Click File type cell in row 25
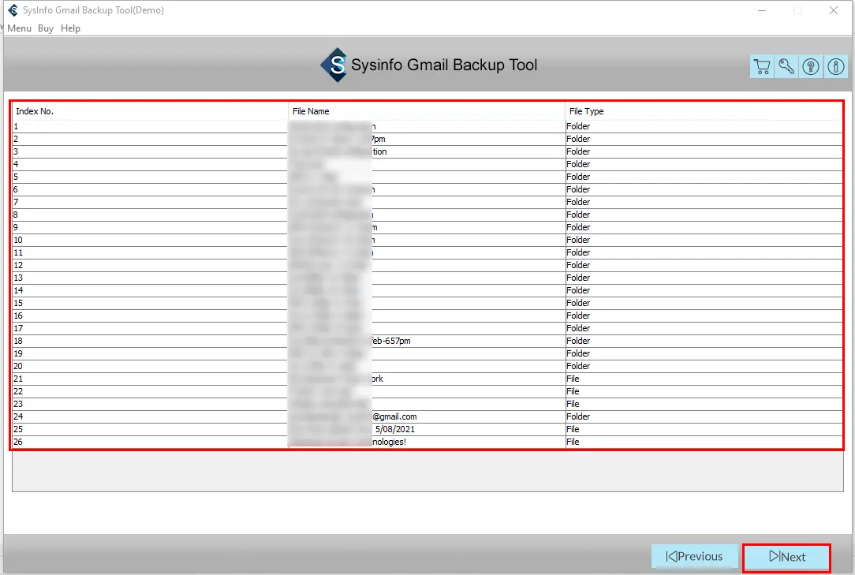The image size is (855, 575). pos(704,429)
